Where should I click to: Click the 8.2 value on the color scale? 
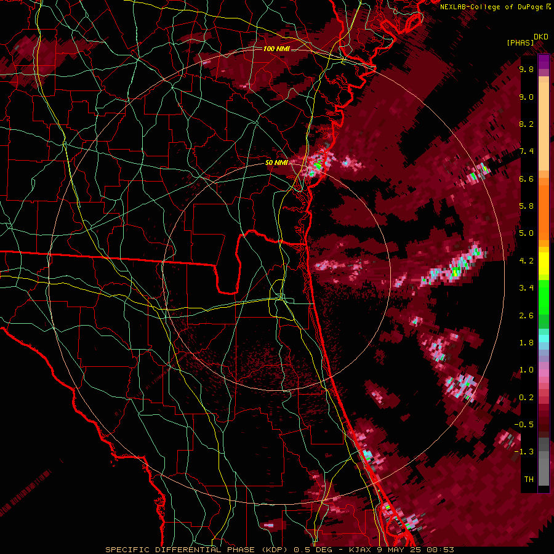coord(526,124)
